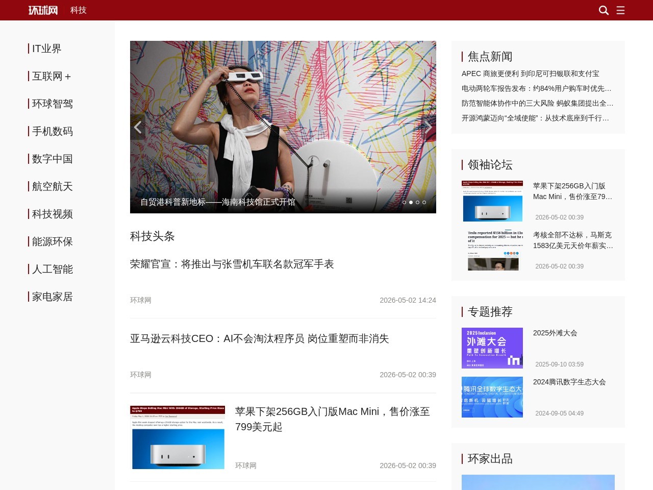Screen dimensions: 653x490
Task: Go to 科技视频 section
Action: tap(52, 214)
